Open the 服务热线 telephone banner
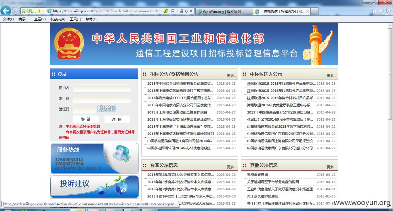The image size is (393, 211). tap(94, 158)
